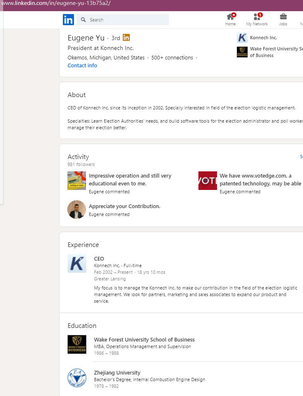This screenshot has height=396, width=303.
Task: Click the Wake Forest logo in header
Action: coord(242,52)
